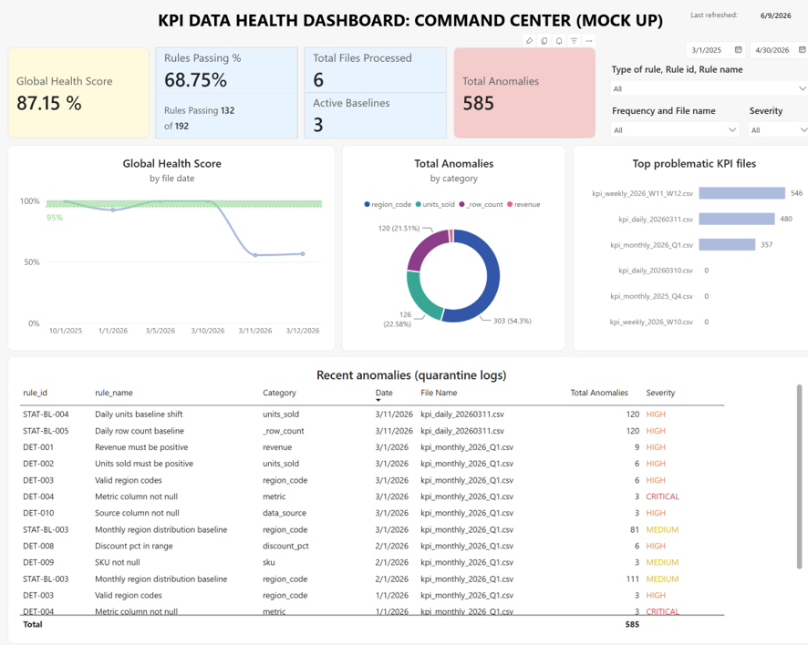Expand Frequency and File name dropdown
Viewport: 808px width, 645px height.
click(x=675, y=129)
